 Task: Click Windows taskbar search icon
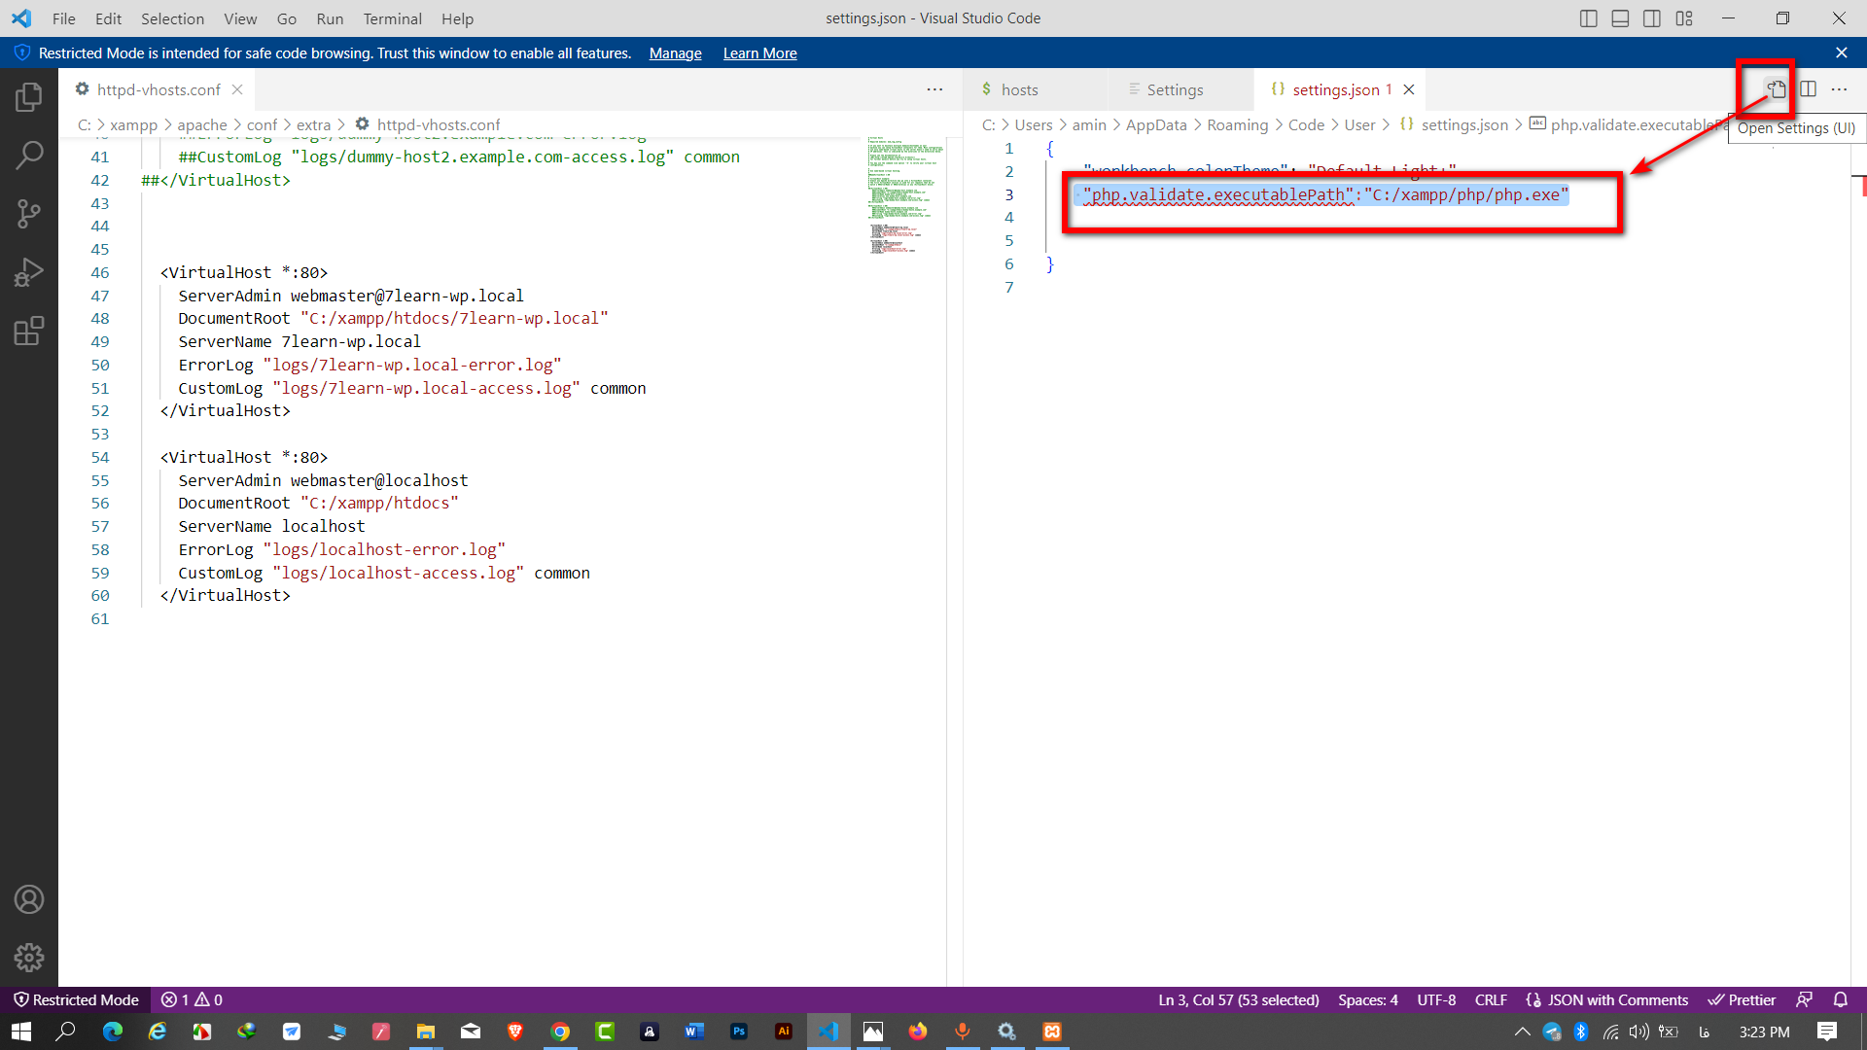(x=65, y=1032)
